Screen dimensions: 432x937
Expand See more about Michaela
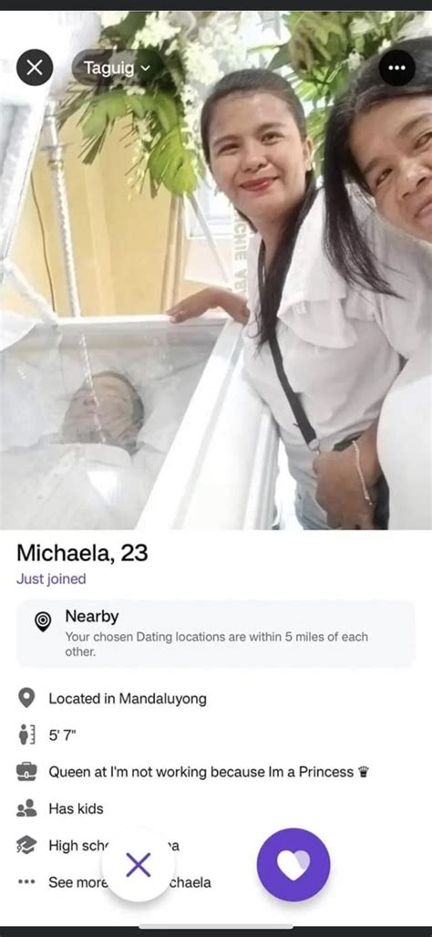tap(129, 882)
